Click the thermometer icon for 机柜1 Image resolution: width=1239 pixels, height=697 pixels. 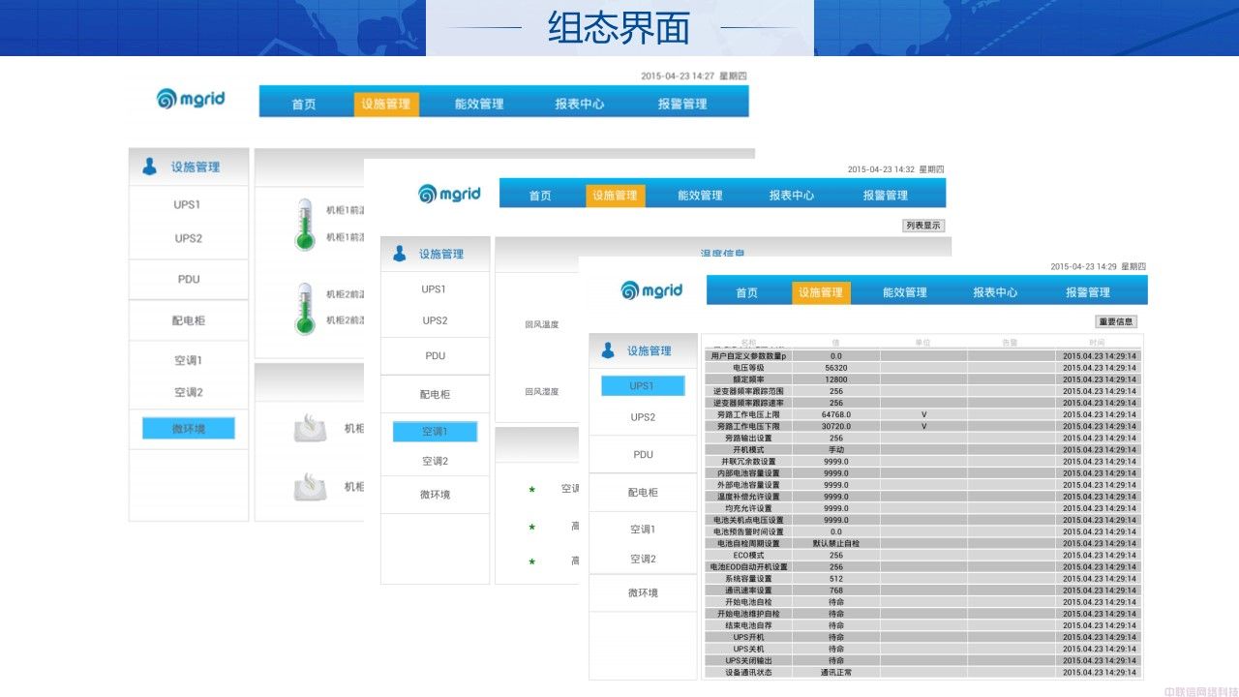point(305,225)
